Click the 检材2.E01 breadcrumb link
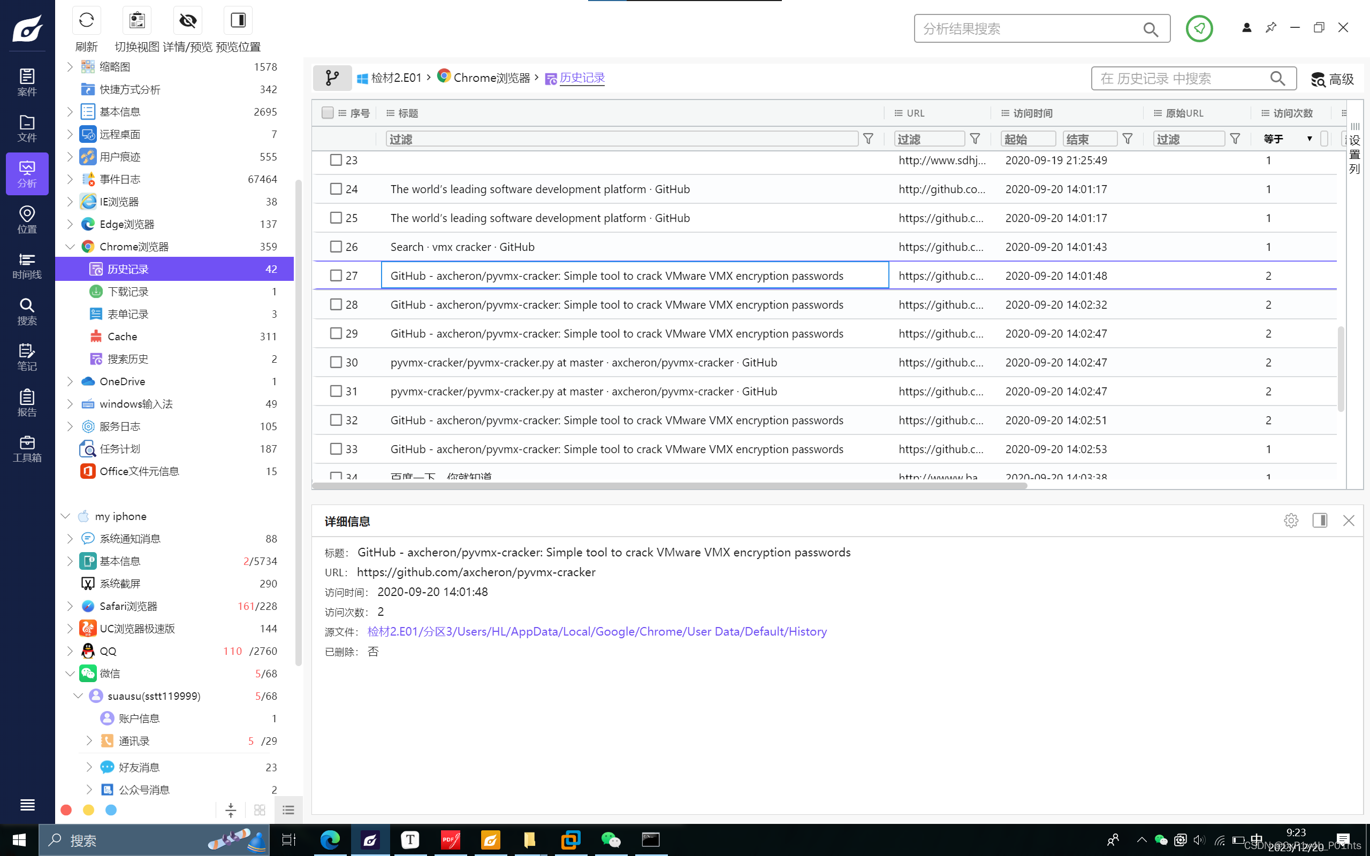Viewport: 1370px width, 856px height. click(x=395, y=78)
